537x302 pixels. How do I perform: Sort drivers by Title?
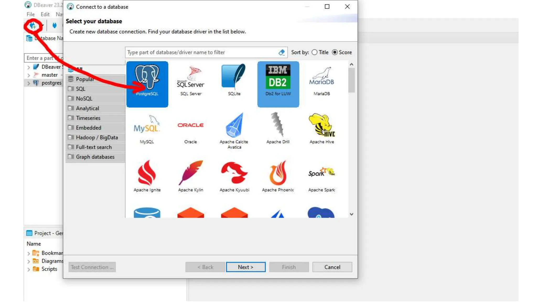coord(314,52)
